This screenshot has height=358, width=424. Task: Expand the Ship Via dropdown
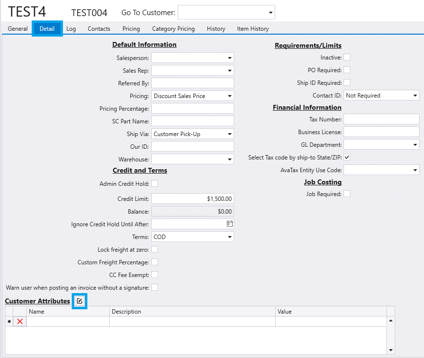click(229, 134)
